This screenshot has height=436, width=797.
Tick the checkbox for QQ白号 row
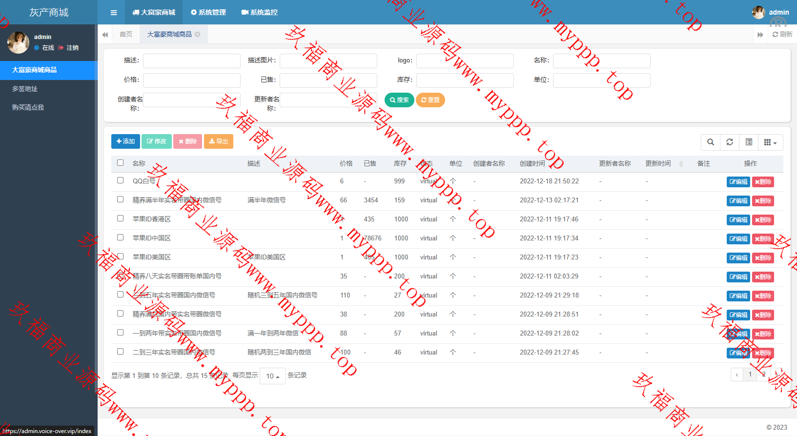point(121,180)
